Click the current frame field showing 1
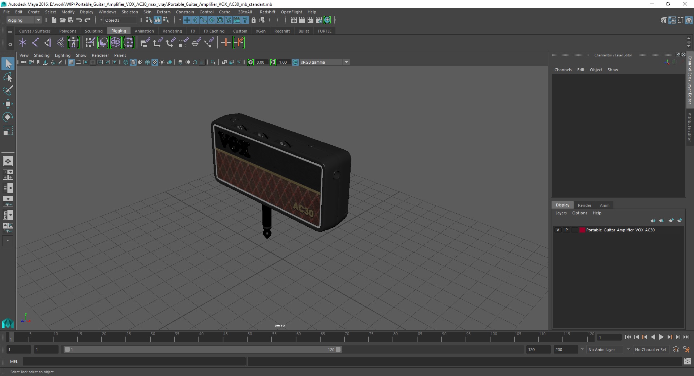Viewport: 694px width, 376px height. [609, 337]
